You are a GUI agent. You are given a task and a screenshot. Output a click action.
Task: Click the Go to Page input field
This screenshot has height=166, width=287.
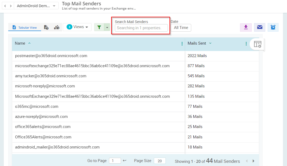(115, 161)
